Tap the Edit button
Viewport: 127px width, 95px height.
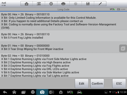[81, 83]
